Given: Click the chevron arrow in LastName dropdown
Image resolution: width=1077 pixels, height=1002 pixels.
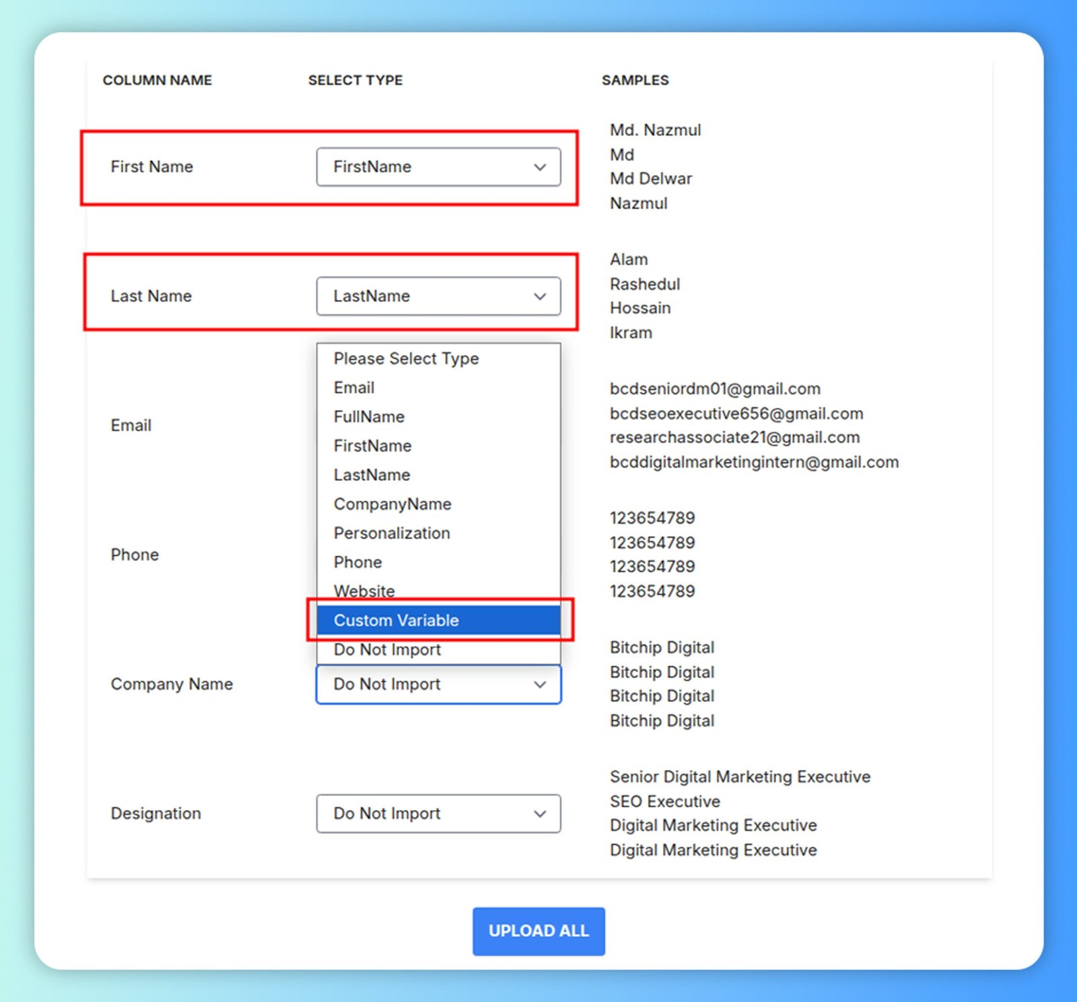Looking at the screenshot, I should click(540, 296).
